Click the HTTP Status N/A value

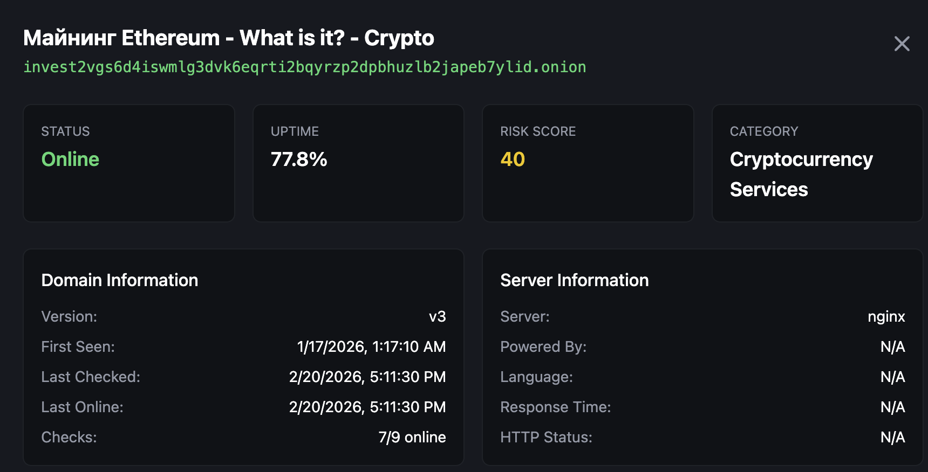click(x=893, y=437)
